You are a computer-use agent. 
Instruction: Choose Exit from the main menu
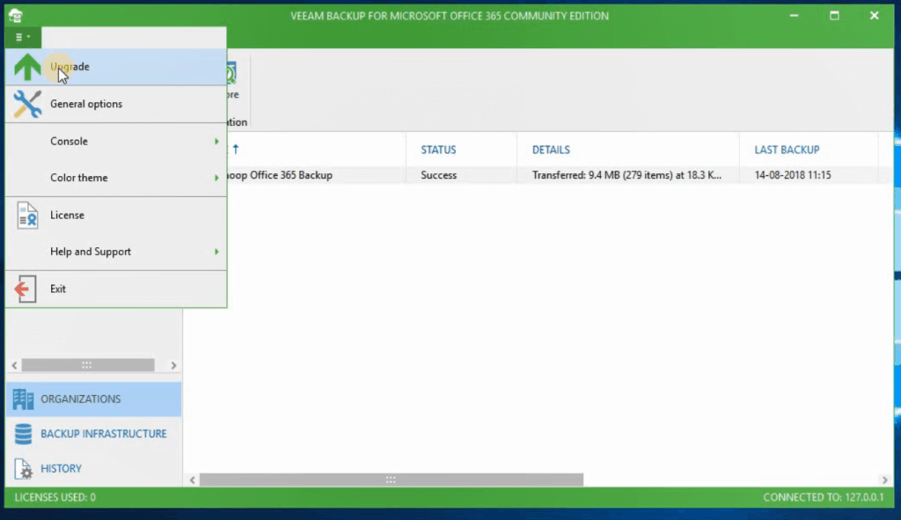116,289
